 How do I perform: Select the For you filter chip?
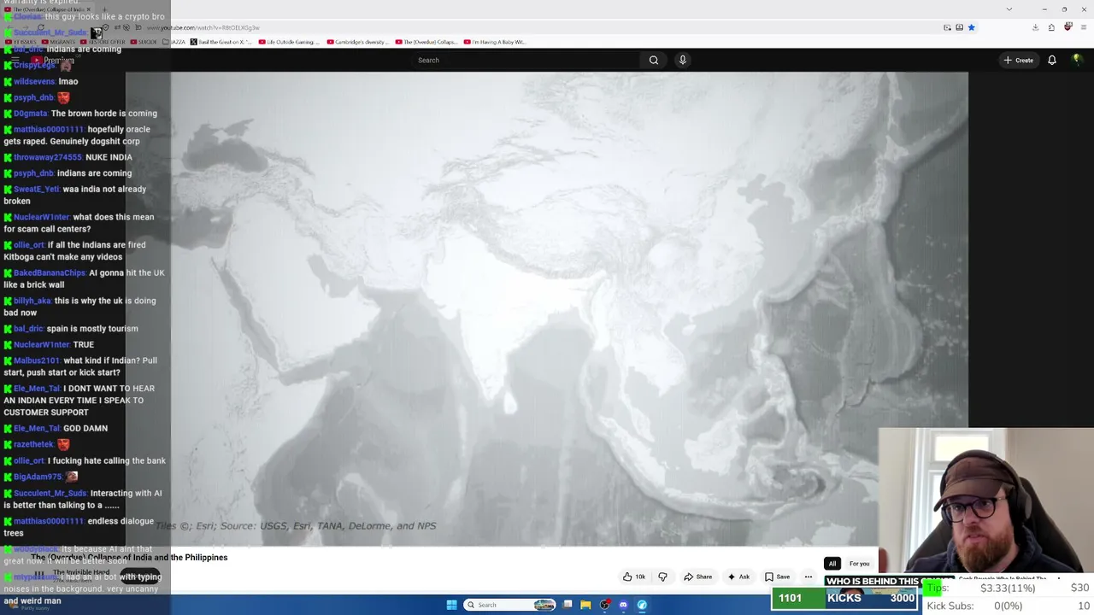(859, 564)
